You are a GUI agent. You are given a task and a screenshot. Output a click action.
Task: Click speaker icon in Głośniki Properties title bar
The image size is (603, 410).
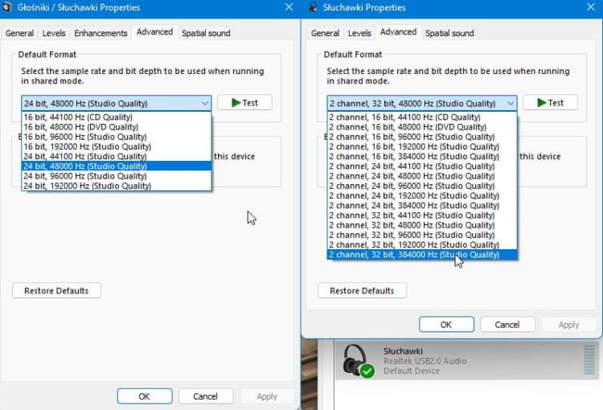click(x=7, y=7)
